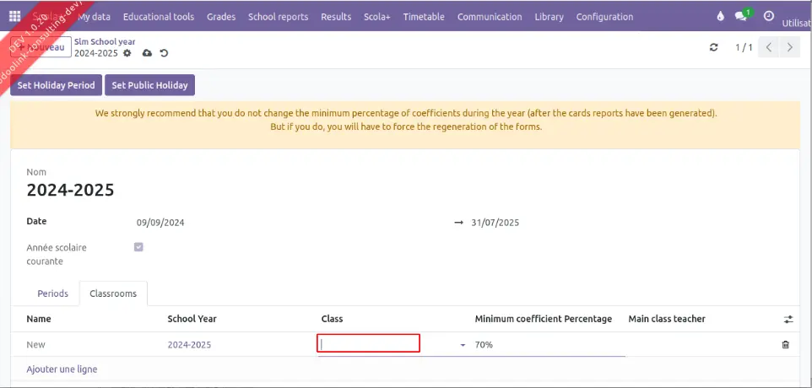Open the Configuration menu
812x388 pixels.
604,16
